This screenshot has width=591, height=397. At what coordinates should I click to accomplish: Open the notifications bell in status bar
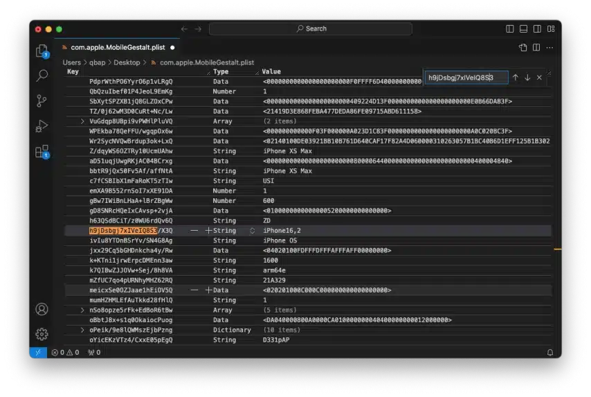(550, 353)
